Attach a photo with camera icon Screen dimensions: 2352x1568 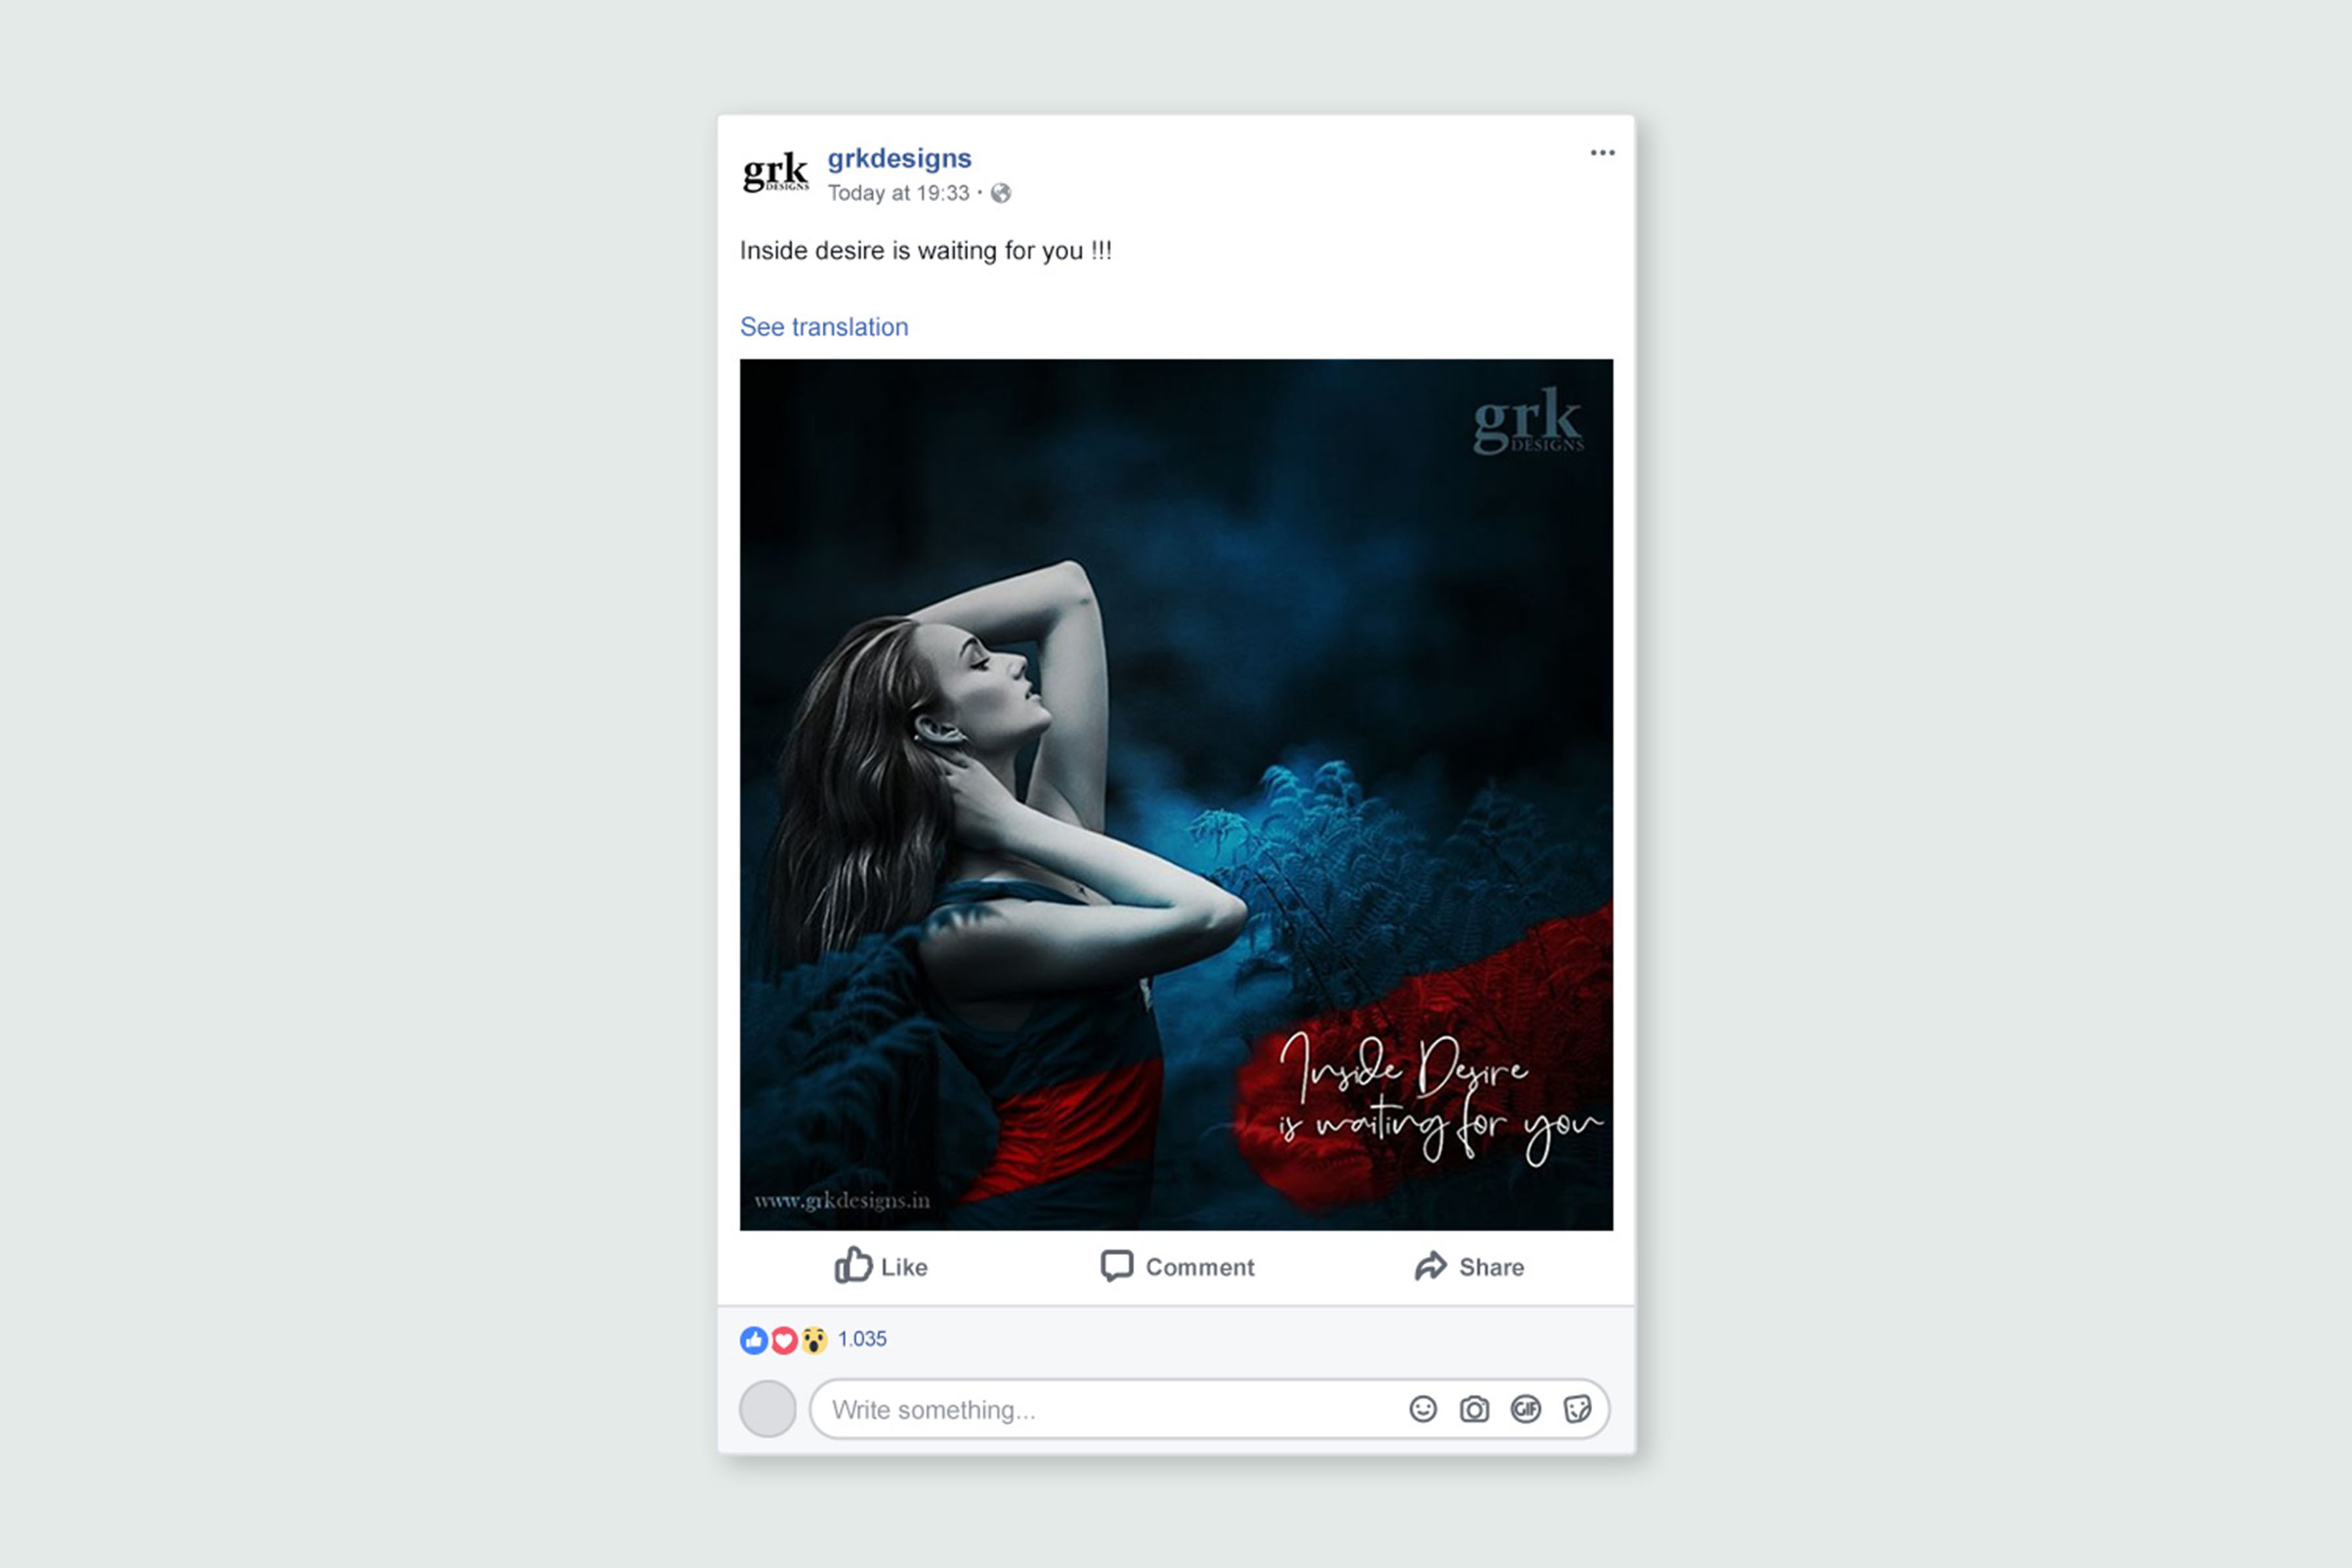(x=1474, y=1409)
